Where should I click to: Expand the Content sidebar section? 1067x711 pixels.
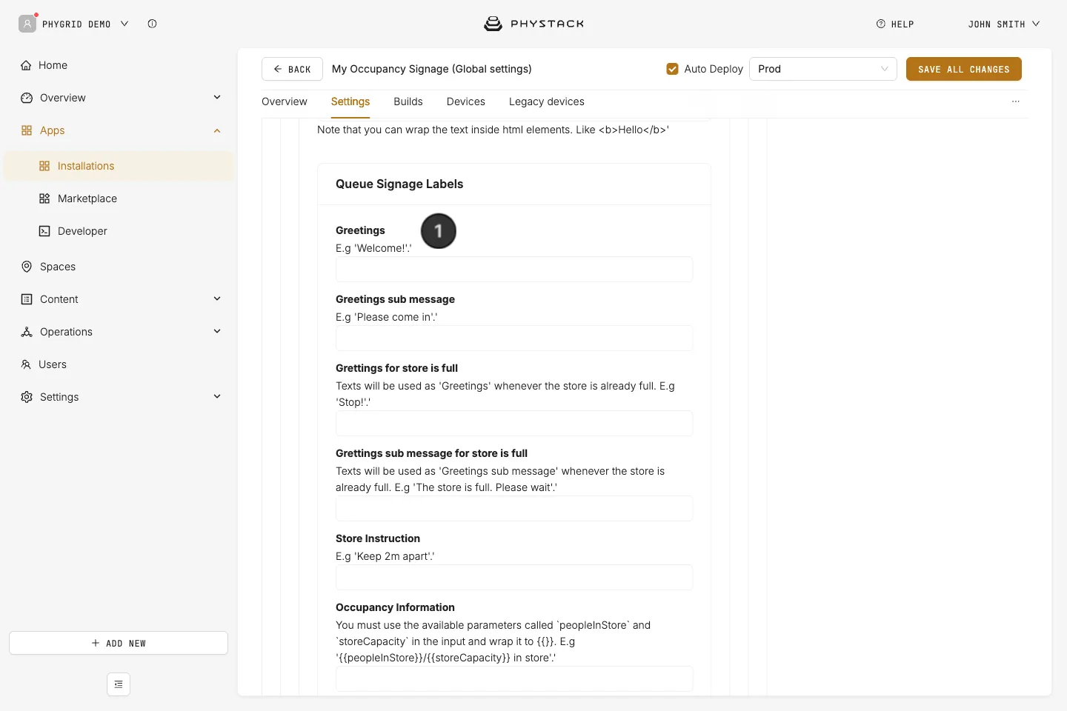point(217,298)
